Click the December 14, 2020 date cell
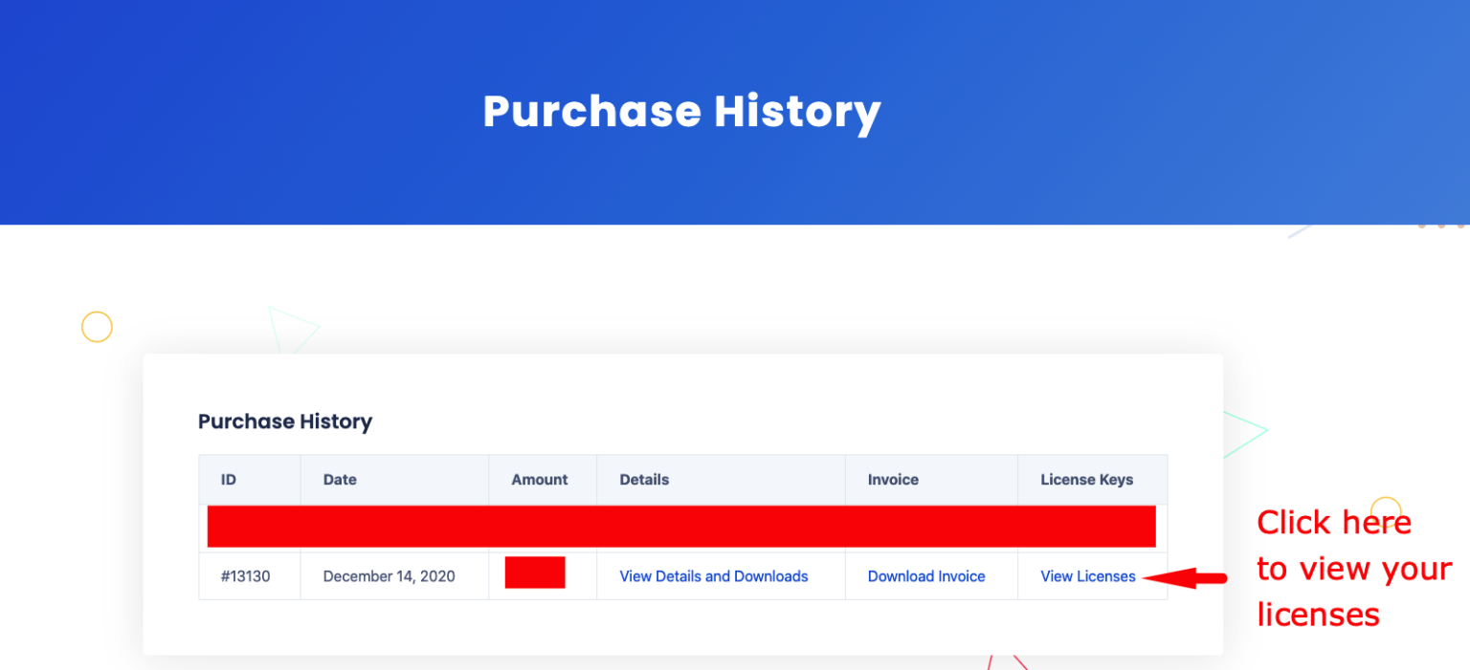1470x670 pixels. (x=389, y=576)
